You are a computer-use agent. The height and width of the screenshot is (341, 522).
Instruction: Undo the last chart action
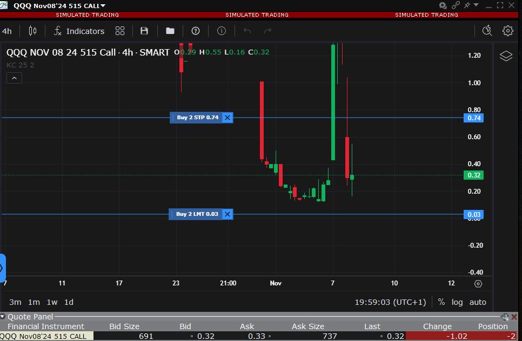point(247,31)
